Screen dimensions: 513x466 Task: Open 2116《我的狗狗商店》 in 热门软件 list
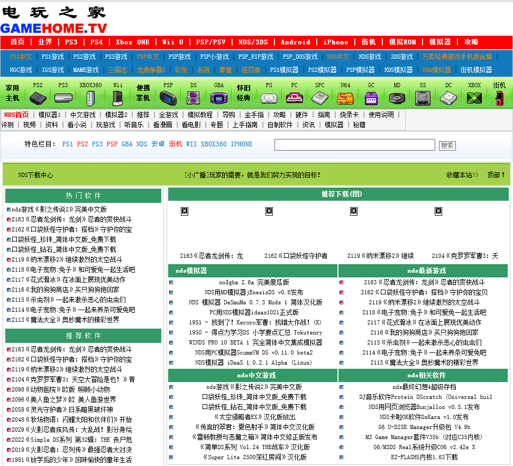[66, 290]
